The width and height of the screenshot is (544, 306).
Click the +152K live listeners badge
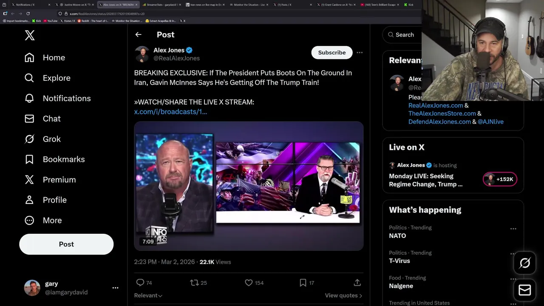click(500, 179)
